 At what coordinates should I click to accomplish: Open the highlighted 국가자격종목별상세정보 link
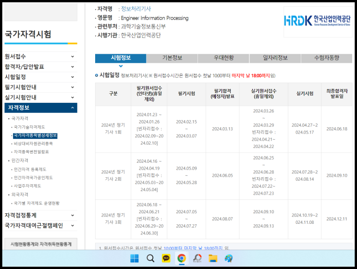coord(35,135)
